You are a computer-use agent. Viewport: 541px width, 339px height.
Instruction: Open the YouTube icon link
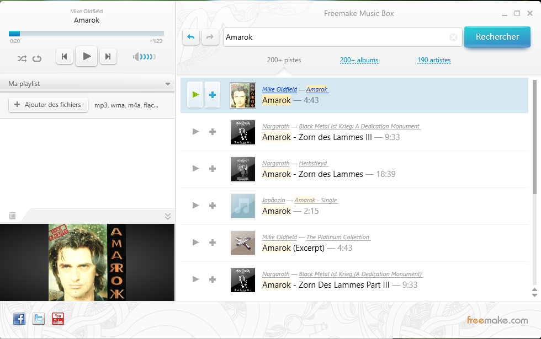pyautogui.click(x=58, y=319)
